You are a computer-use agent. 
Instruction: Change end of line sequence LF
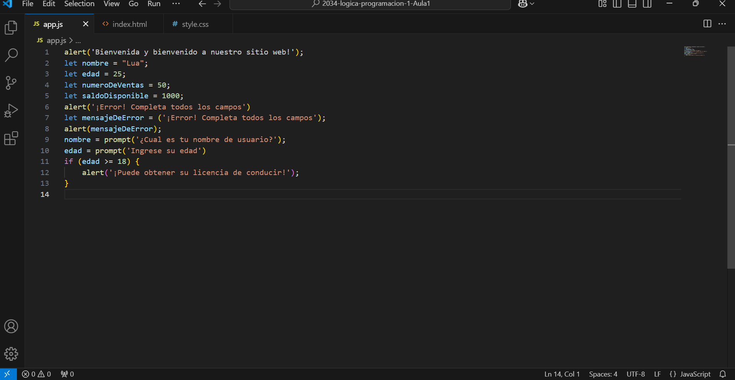[x=657, y=374]
